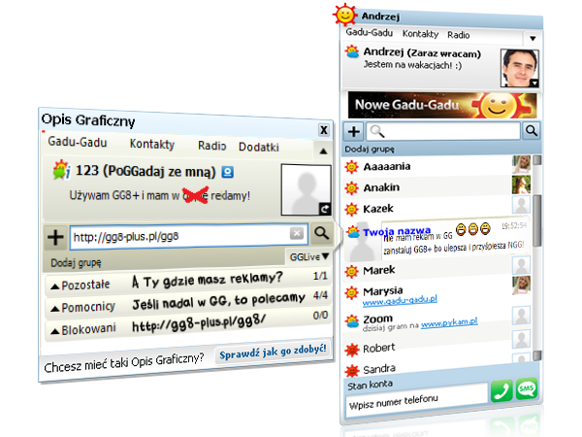The width and height of the screenshot is (582, 437).
Task: Click the 'Wpisz numer telefonu' input field
Action: [415, 399]
